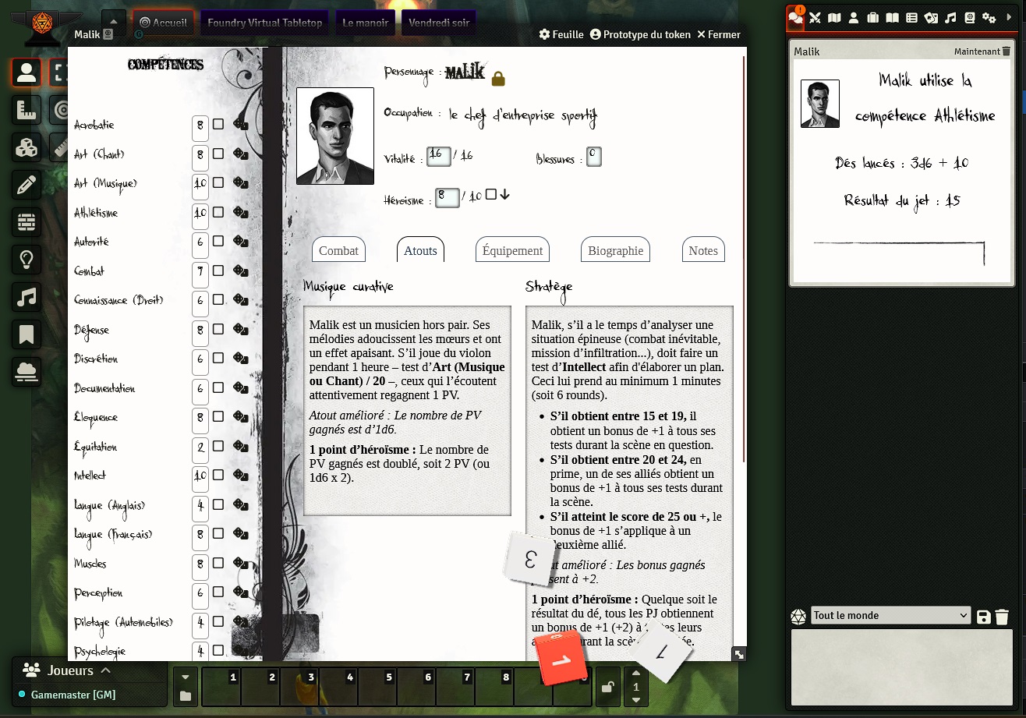
Task: Select the Walls brick tool
Action: (x=27, y=223)
